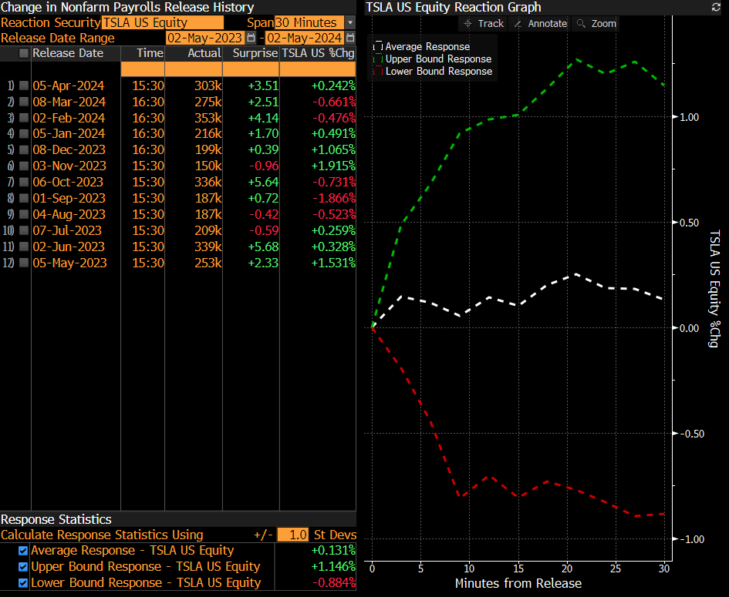Select the 05-May-2023 release date

(x=69, y=263)
